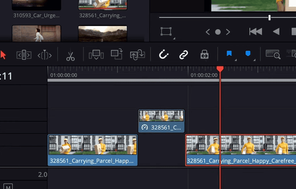The height and width of the screenshot is (189, 296).
Task: Play in reverse in viewer
Action: 276,31
